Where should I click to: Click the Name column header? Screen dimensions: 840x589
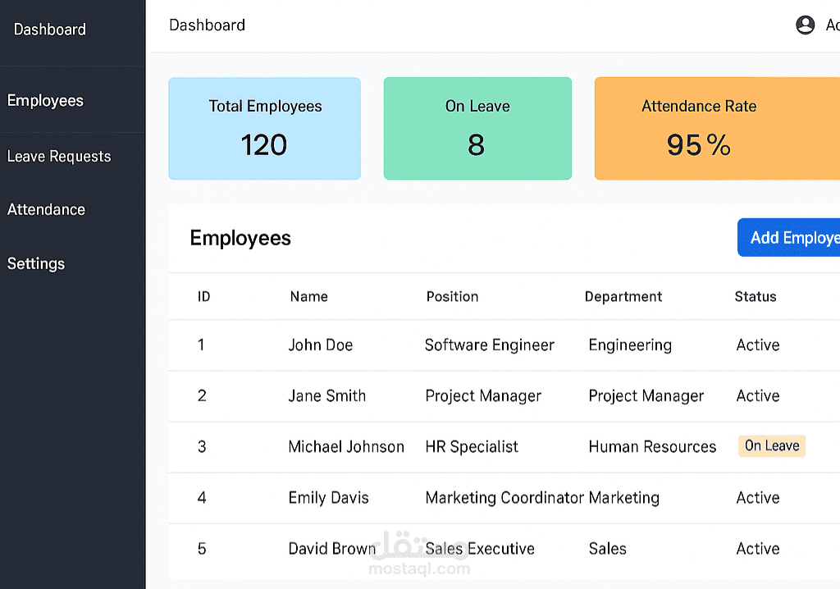(x=309, y=297)
